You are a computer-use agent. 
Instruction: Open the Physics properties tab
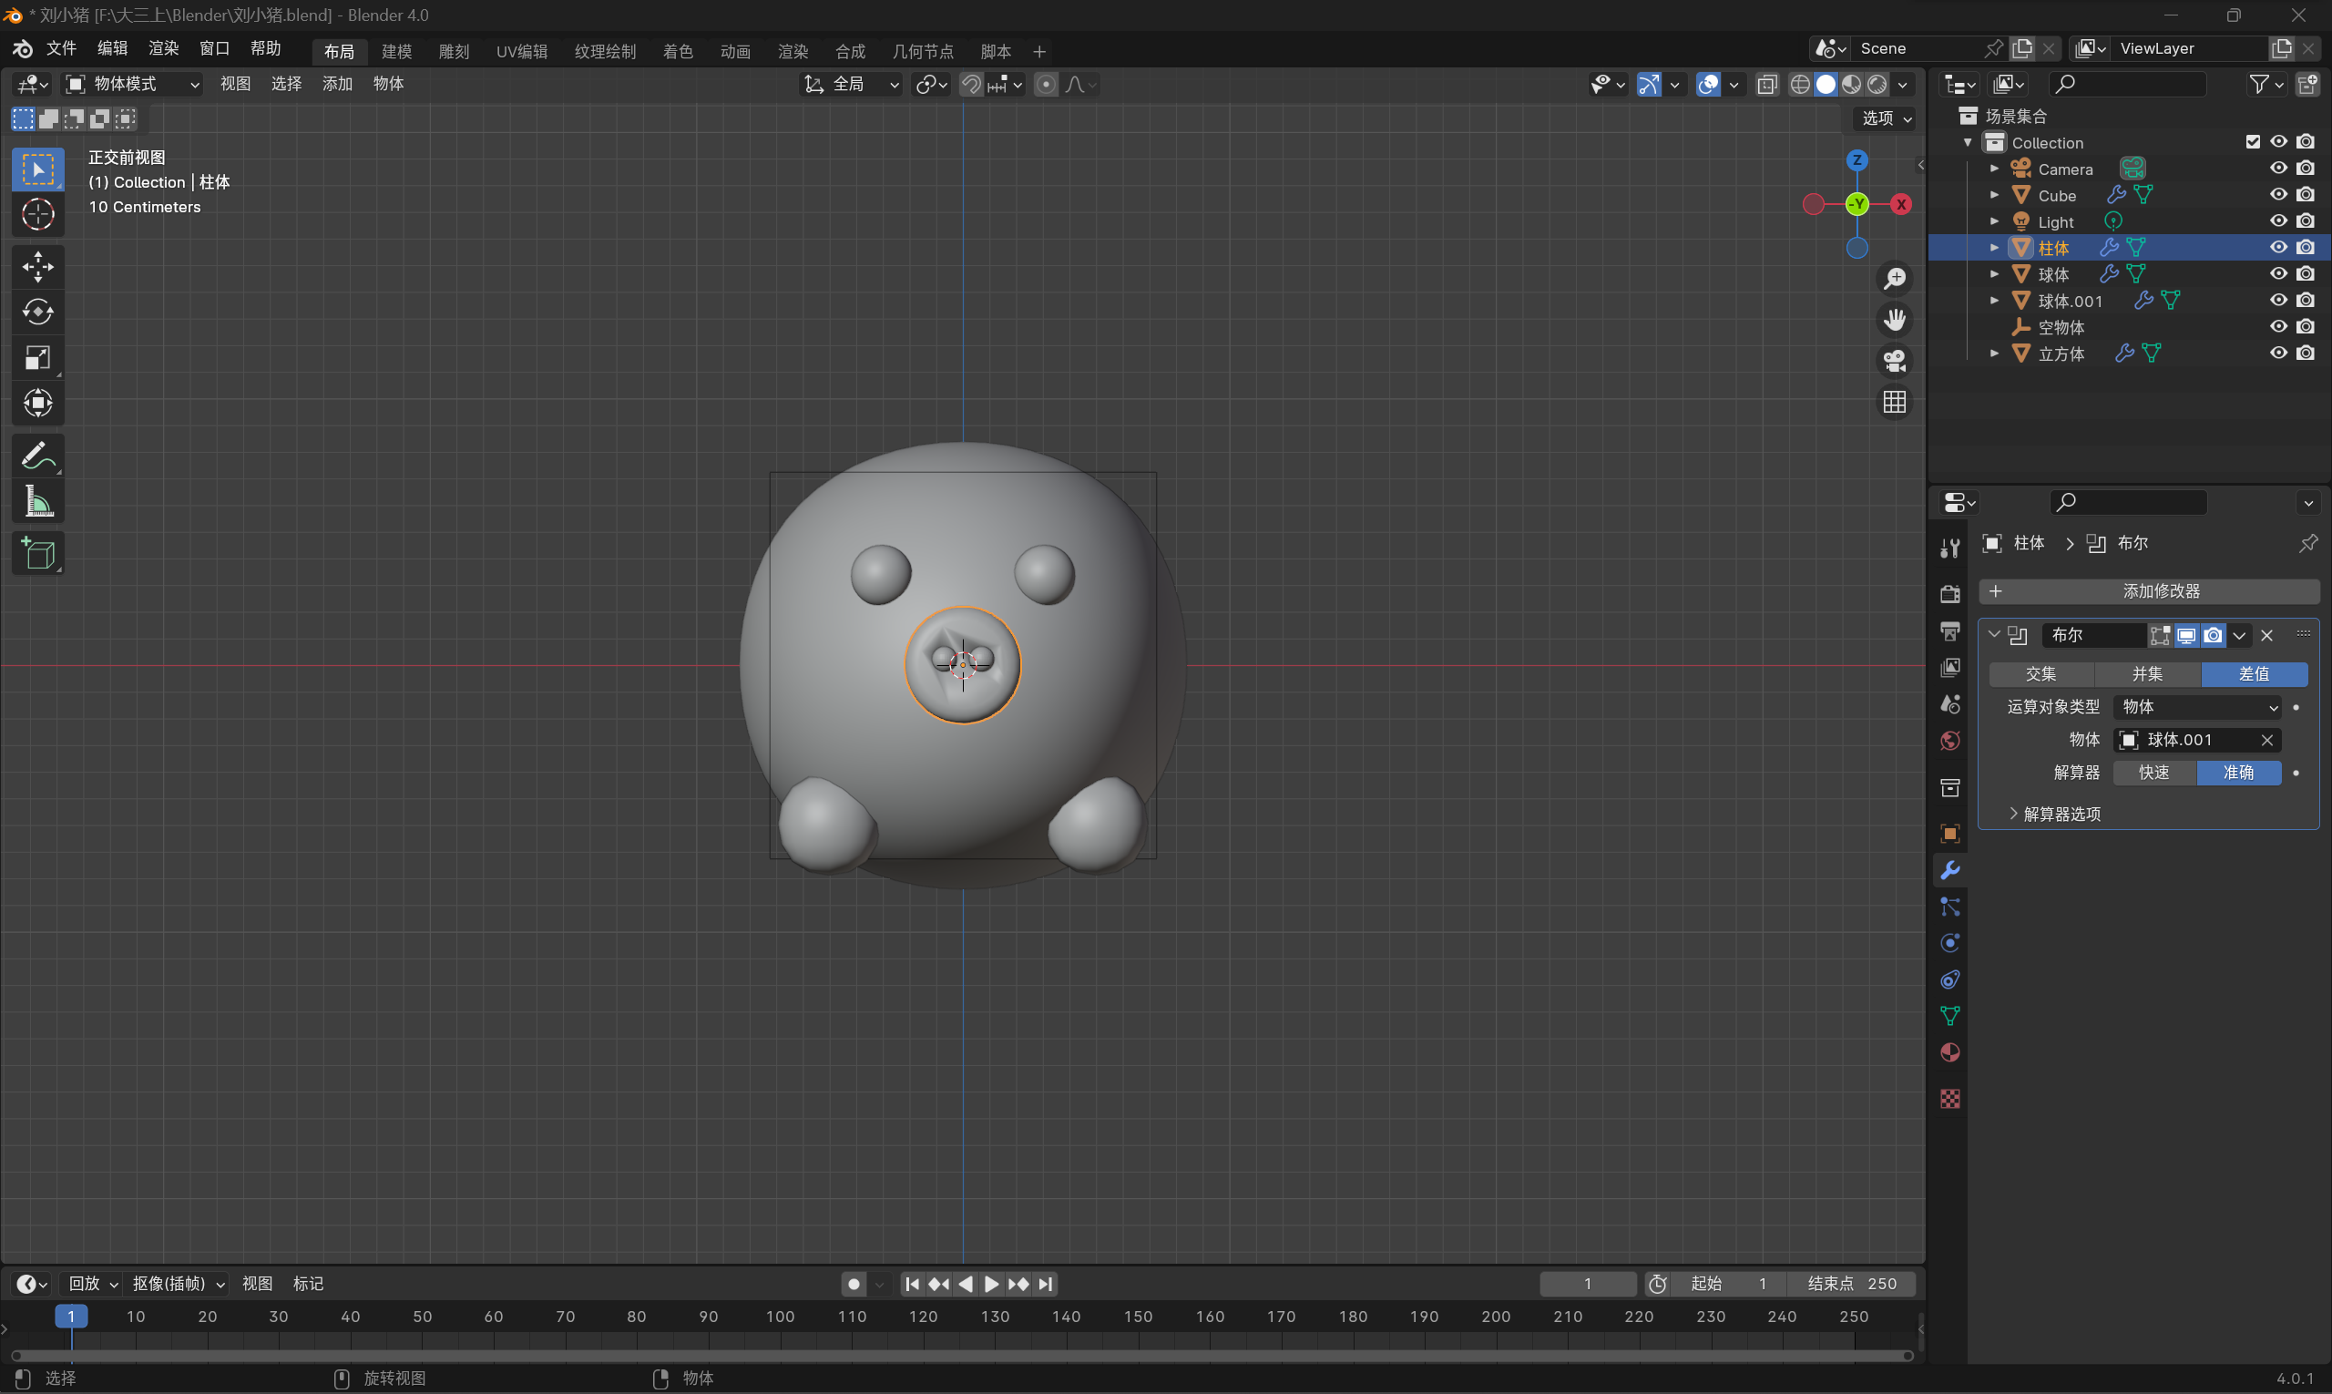pyautogui.click(x=1949, y=943)
